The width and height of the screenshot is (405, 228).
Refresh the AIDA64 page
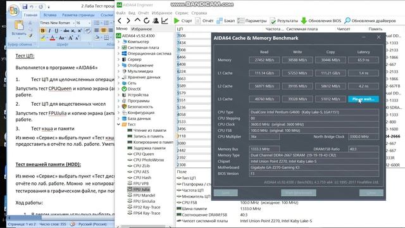click(x=146, y=21)
